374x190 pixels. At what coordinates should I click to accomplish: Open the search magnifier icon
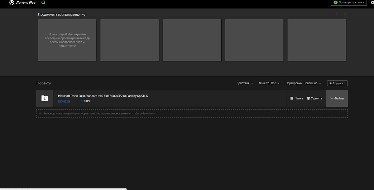43,2
